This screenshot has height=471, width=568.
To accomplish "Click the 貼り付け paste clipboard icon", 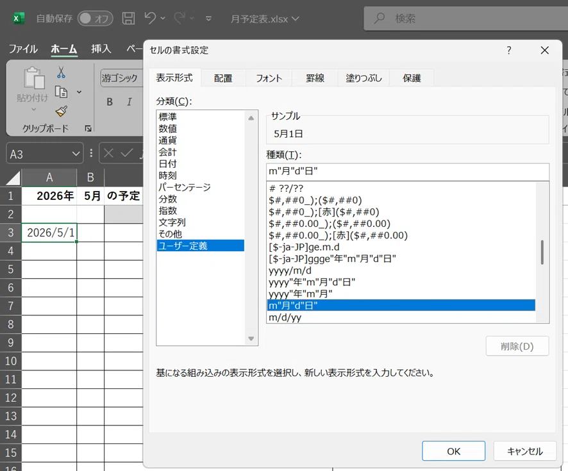I will click(x=34, y=78).
